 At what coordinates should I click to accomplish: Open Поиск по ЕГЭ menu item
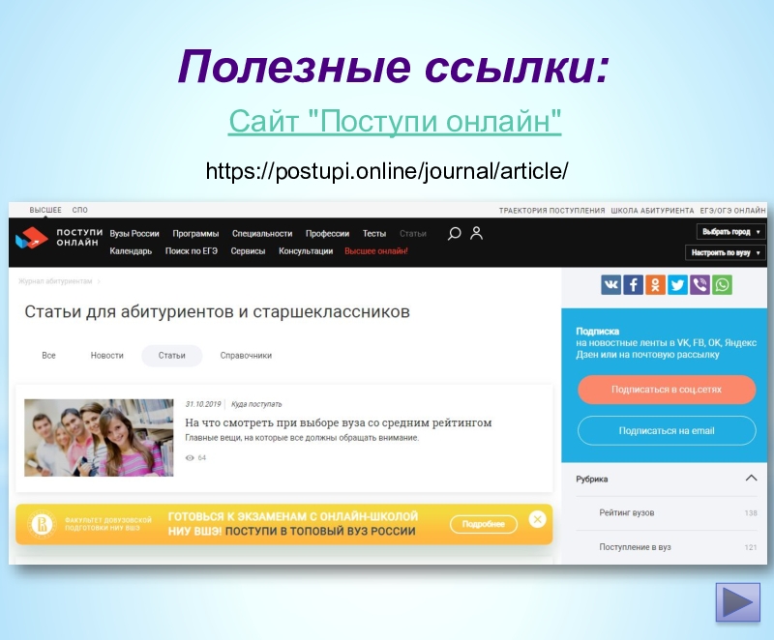pos(191,251)
